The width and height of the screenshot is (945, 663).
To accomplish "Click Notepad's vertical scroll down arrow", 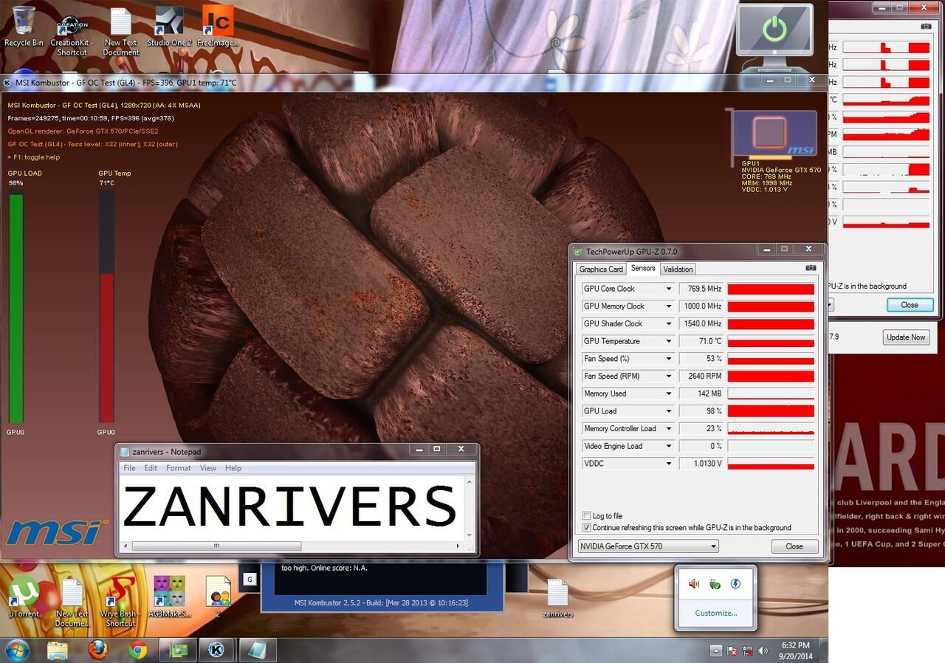I will pyautogui.click(x=469, y=535).
